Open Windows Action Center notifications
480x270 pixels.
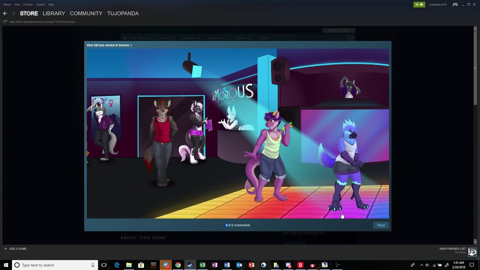pos(472,265)
